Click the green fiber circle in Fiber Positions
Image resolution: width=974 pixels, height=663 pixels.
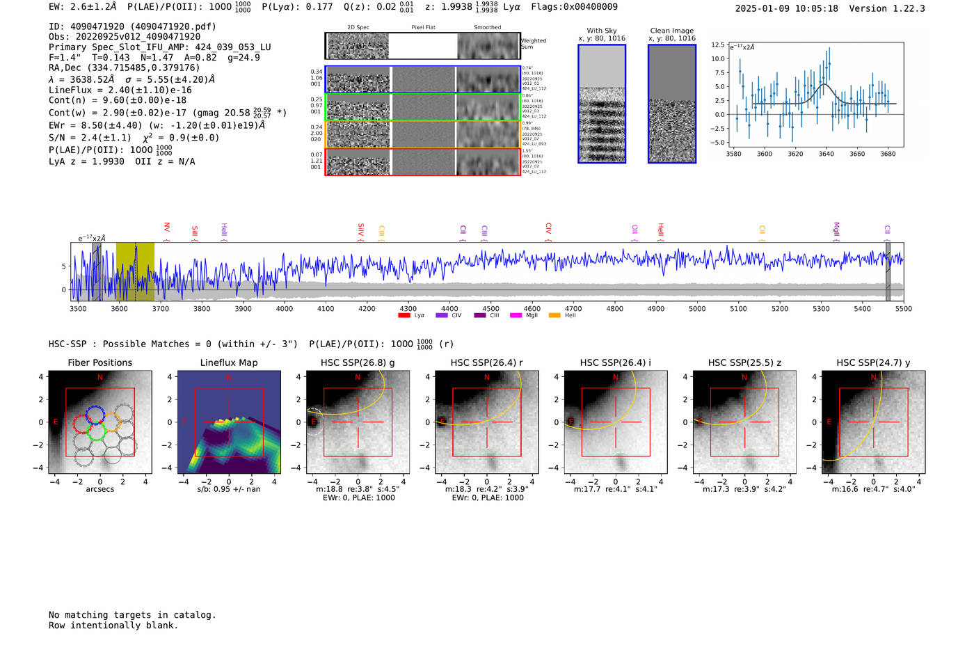click(x=96, y=432)
